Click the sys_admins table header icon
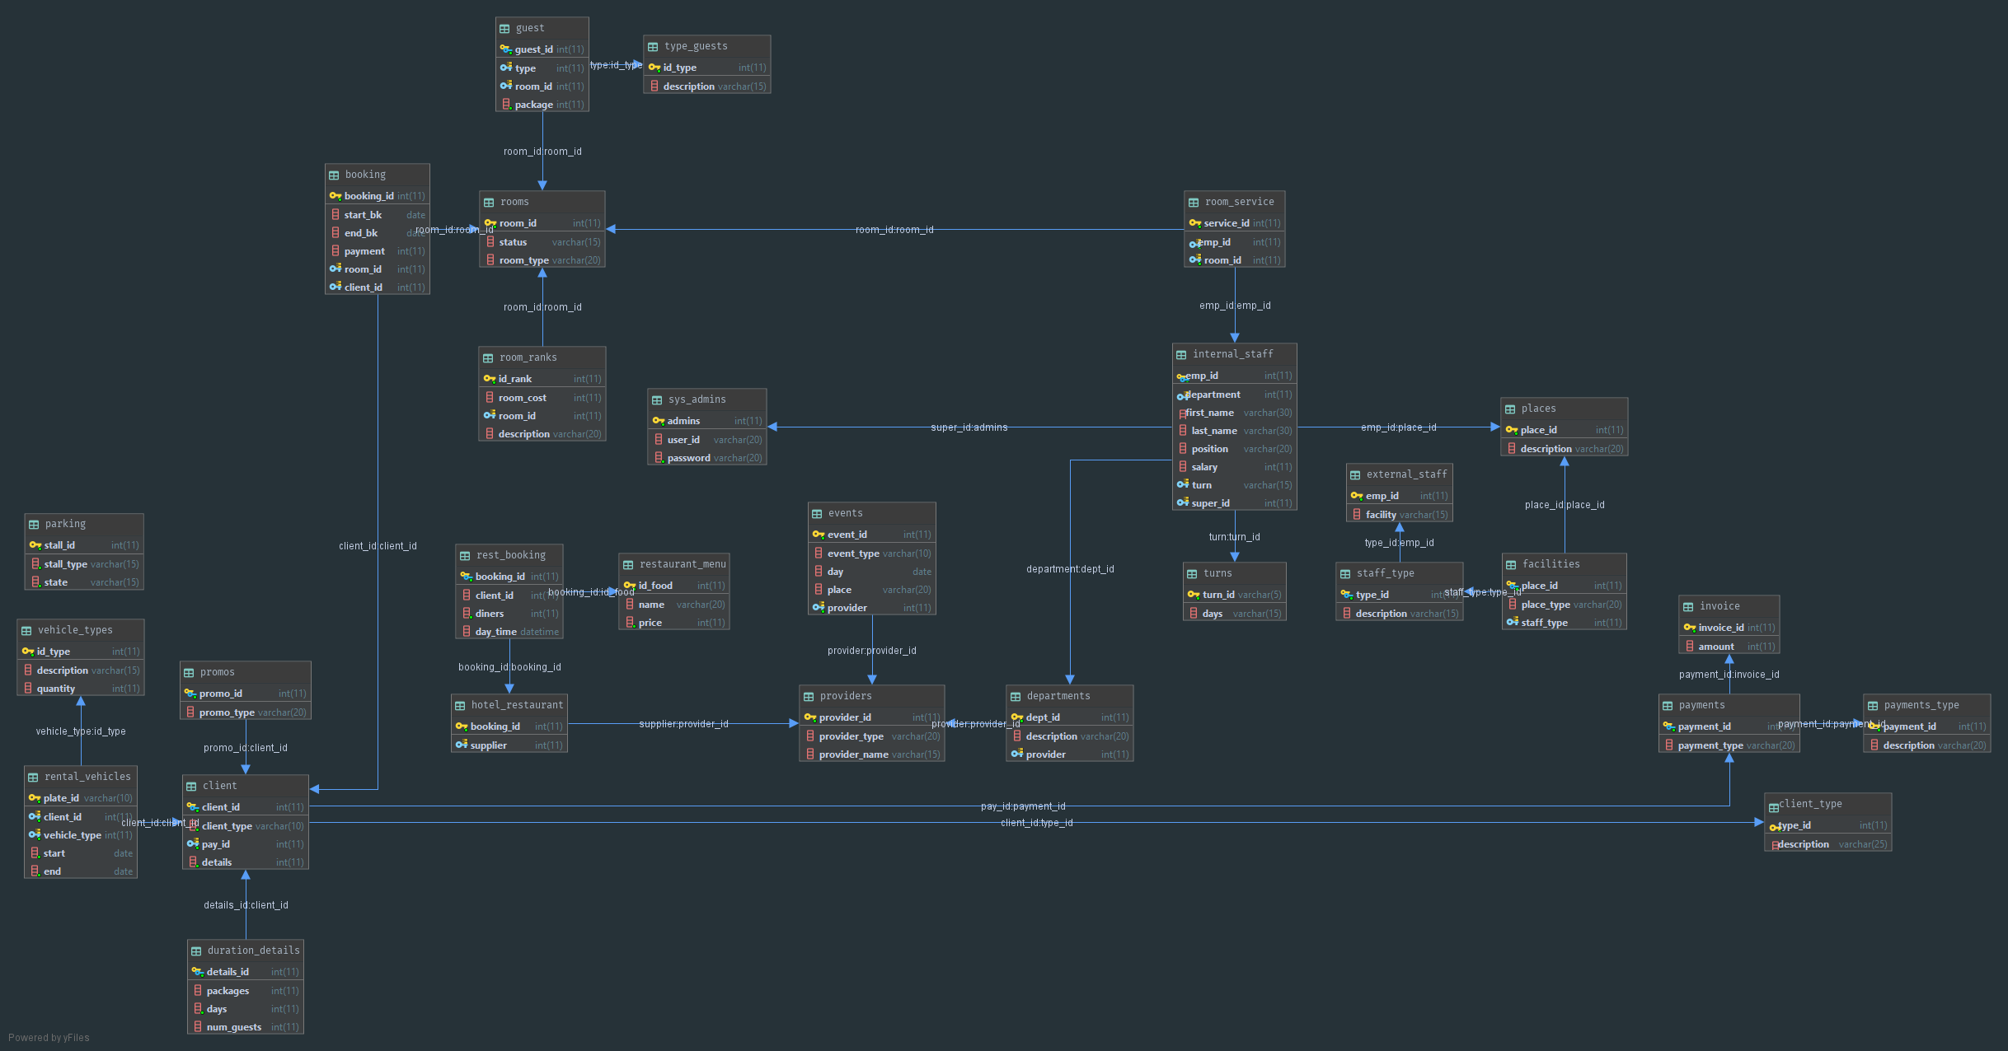The height and width of the screenshot is (1051, 2008). pyautogui.click(x=657, y=400)
